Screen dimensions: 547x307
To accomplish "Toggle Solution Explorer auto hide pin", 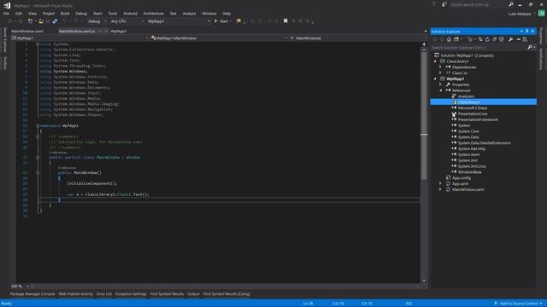I will pyautogui.click(x=526, y=32).
